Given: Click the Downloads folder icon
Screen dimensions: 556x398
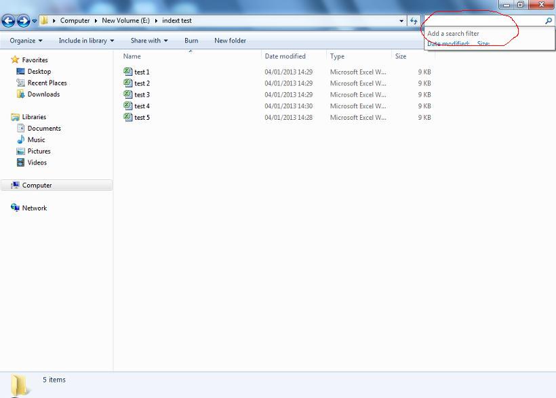Looking at the screenshot, I should (20, 94).
